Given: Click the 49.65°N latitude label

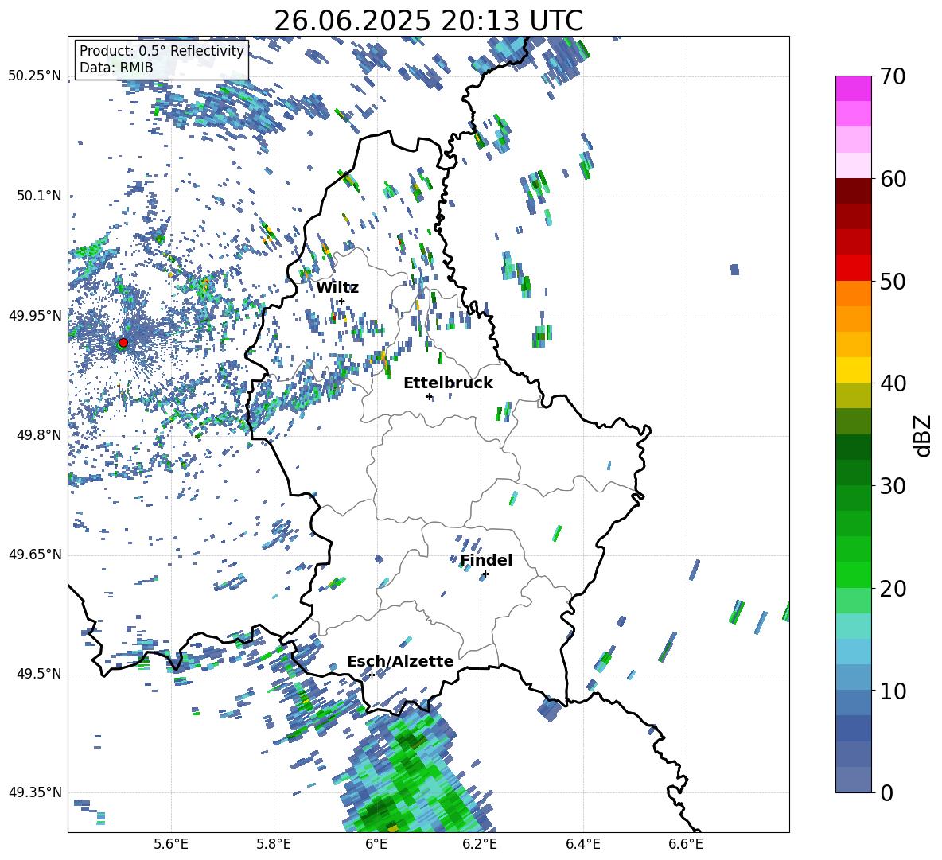Looking at the screenshot, I should [35, 555].
